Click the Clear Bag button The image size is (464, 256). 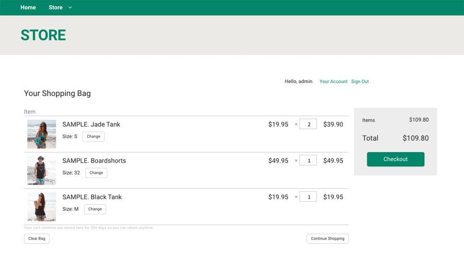pos(37,238)
